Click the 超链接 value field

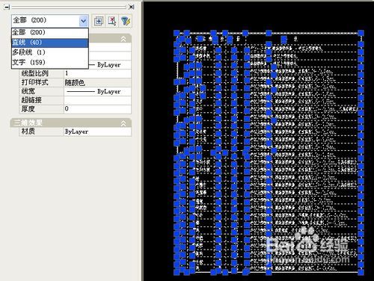coord(97,100)
